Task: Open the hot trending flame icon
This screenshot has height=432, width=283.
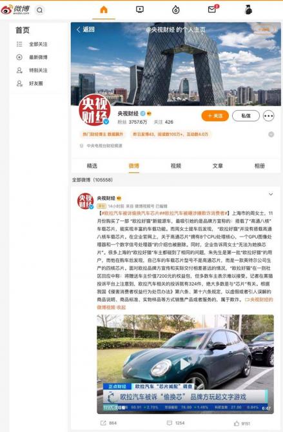Action: click(175, 10)
